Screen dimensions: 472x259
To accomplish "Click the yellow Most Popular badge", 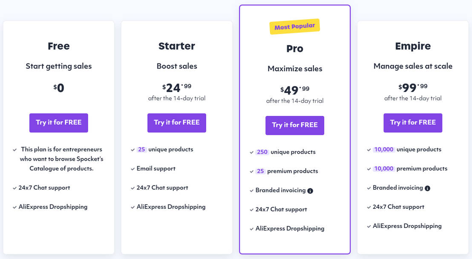I will pos(294,27).
